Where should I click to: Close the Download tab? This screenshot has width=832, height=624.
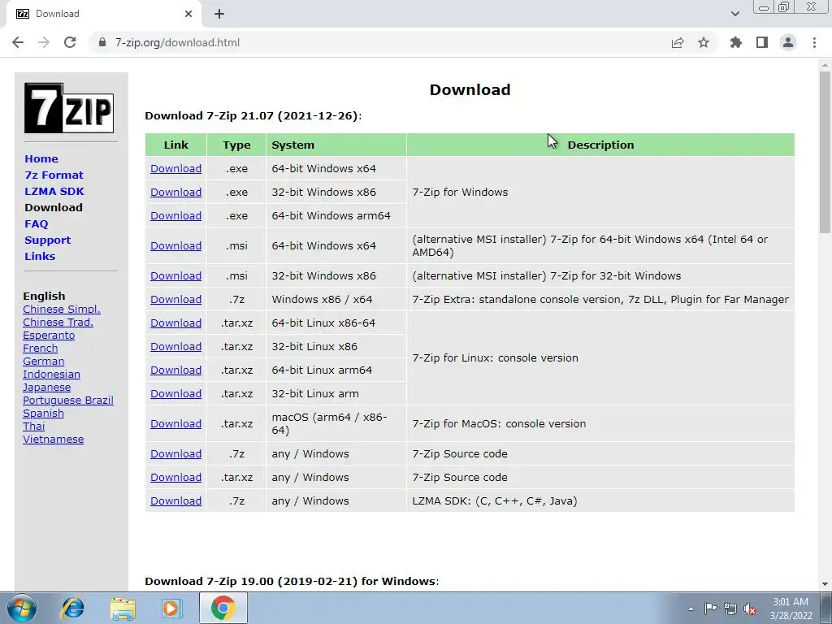(188, 14)
